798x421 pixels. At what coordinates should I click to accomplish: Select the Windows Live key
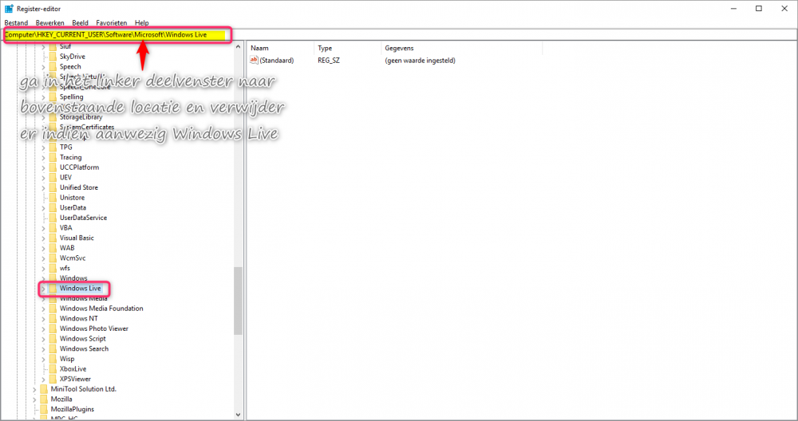[x=81, y=289]
